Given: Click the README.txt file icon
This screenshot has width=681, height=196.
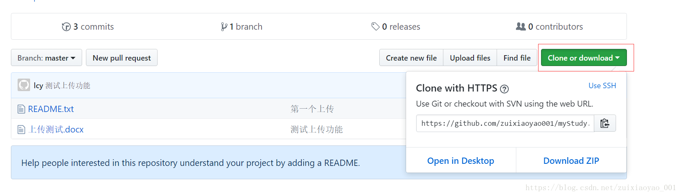Looking at the screenshot, I should pos(21,109).
